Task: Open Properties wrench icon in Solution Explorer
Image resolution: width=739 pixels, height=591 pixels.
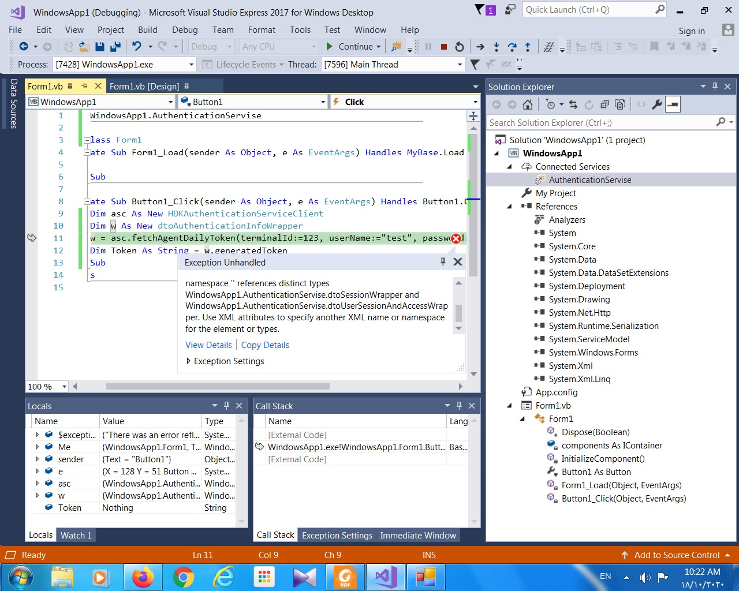Action: pos(657,104)
